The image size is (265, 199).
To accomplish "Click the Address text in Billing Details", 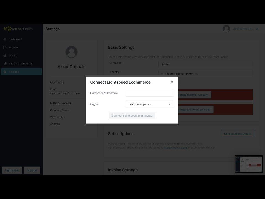I will click(x=55, y=124).
